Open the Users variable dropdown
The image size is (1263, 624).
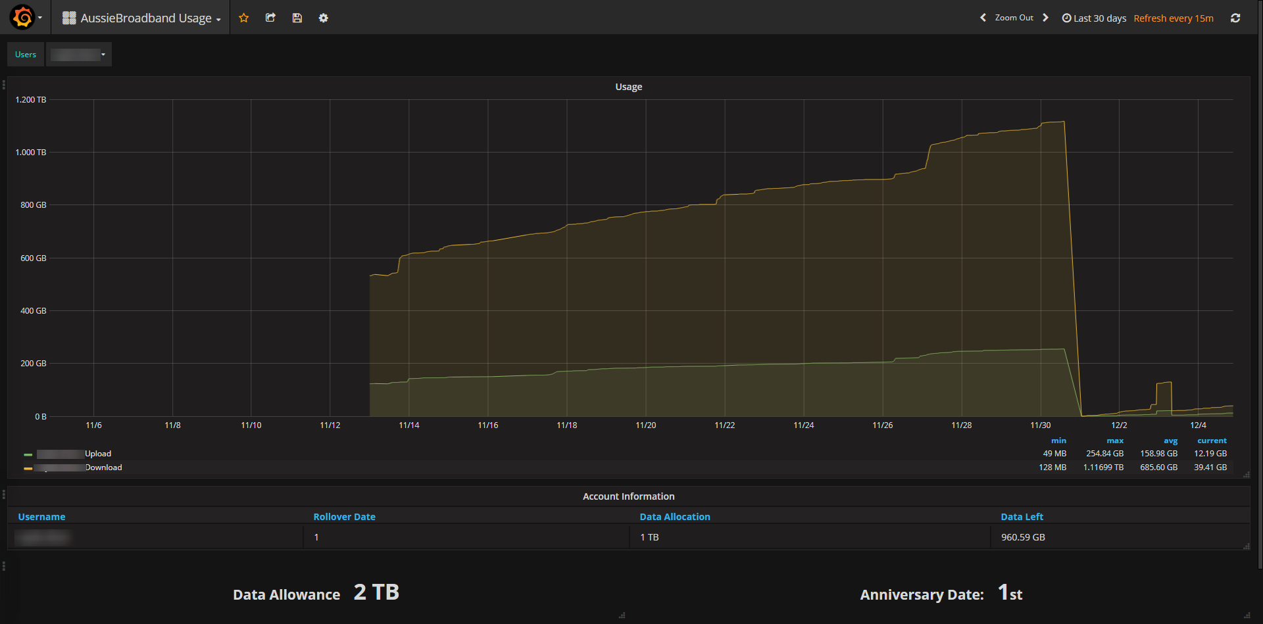click(x=79, y=55)
